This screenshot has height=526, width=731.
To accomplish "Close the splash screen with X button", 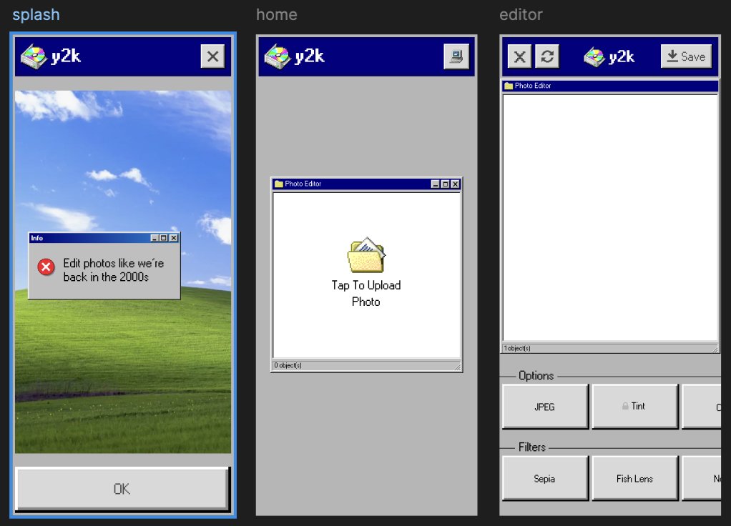I will pyautogui.click(x=212, y=56).
